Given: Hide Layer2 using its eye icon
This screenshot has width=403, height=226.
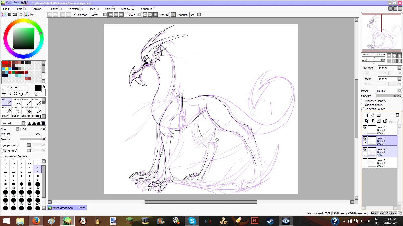Looking at the screenshot, I should coord(365,149).
